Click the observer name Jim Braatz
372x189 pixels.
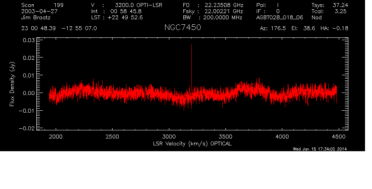[x=36, y=18]
